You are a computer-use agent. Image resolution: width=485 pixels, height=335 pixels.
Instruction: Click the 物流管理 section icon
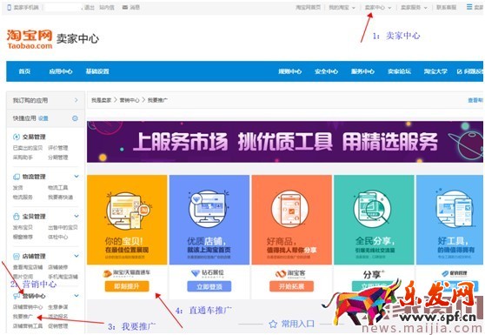pyautogui.click(x=17, y=177)
